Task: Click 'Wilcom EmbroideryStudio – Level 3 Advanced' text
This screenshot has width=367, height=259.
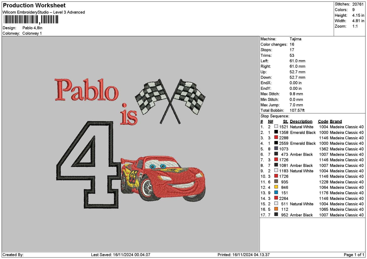Action: (x=44, y=12)
